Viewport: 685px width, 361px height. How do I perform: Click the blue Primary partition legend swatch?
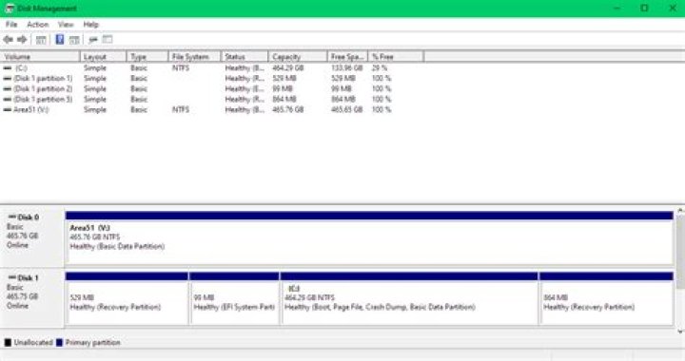pyautogui.click(x=59, y=343)
